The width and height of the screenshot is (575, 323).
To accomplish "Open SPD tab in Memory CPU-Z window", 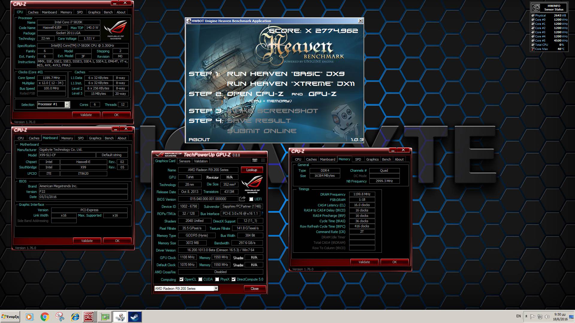I will tap(358, 159).
